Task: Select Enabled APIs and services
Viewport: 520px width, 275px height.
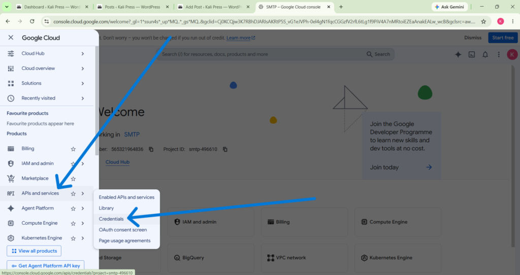Action: [x=126, y=197]
